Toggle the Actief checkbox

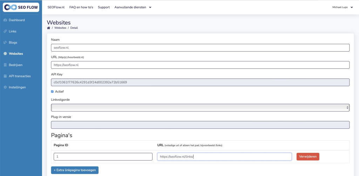52,92
